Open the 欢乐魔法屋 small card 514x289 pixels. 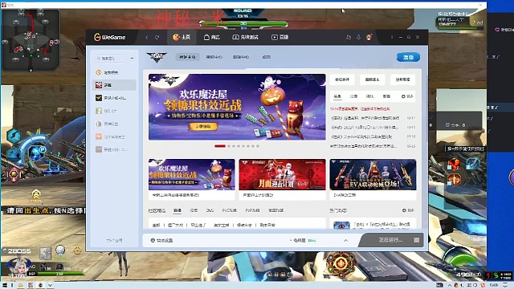click(x=192, y=179)
